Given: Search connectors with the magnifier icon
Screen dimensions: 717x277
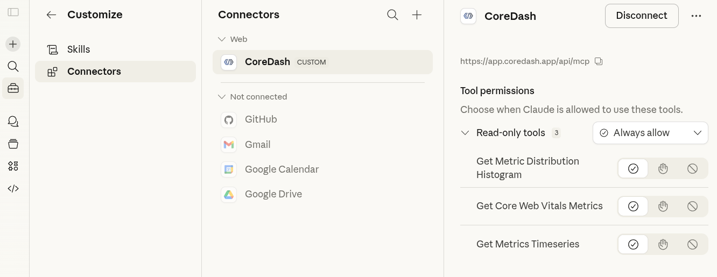Looking at the screenshot, I should [x=392, y=15].
